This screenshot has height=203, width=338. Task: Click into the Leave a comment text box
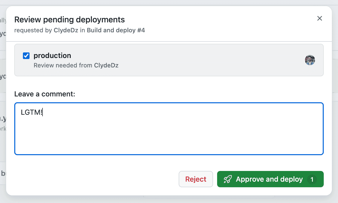169,129
